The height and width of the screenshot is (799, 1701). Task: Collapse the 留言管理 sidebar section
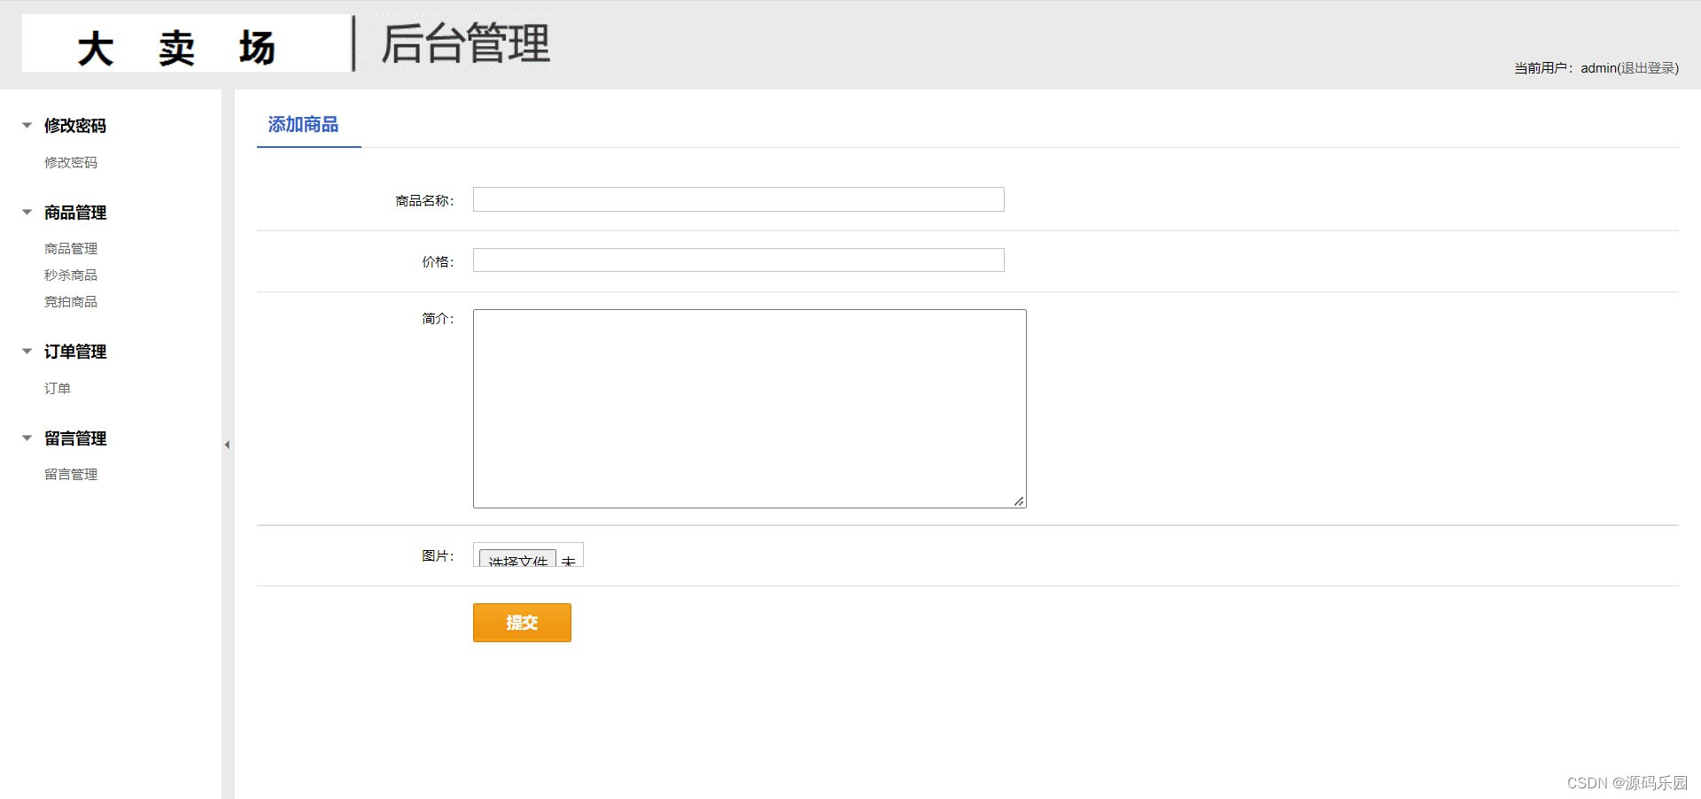(x=27, y=438)
